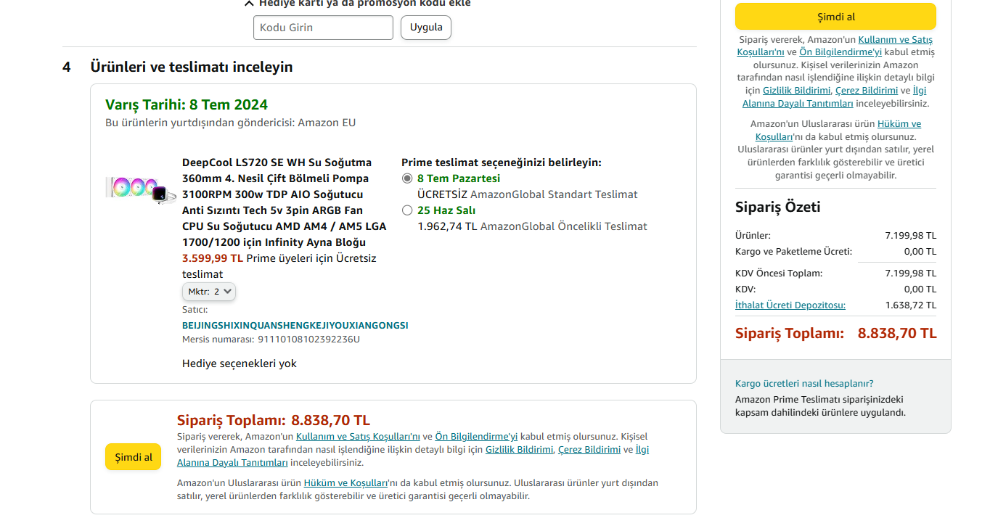Open Kargo ücretleri nasıl hesaplanır? link
Viewport: 990px width, 518px height.
coord(804,383)
